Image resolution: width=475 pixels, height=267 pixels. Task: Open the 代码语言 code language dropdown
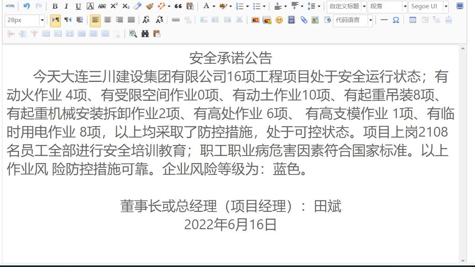(353, 20)
